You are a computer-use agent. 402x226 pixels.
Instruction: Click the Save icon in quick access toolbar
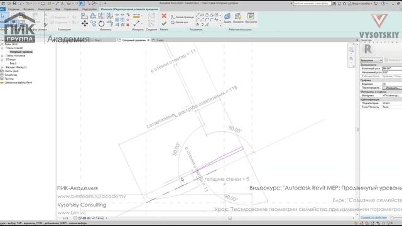point(14,3)
